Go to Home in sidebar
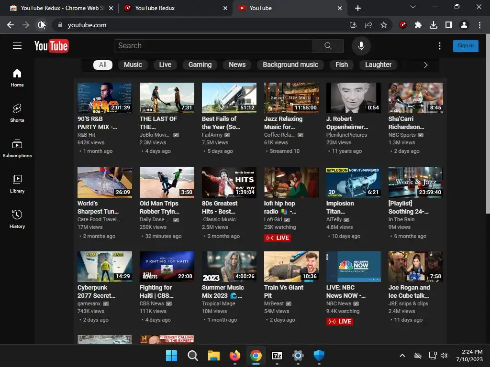Screen dimensions: 490x367 [17, 78]
